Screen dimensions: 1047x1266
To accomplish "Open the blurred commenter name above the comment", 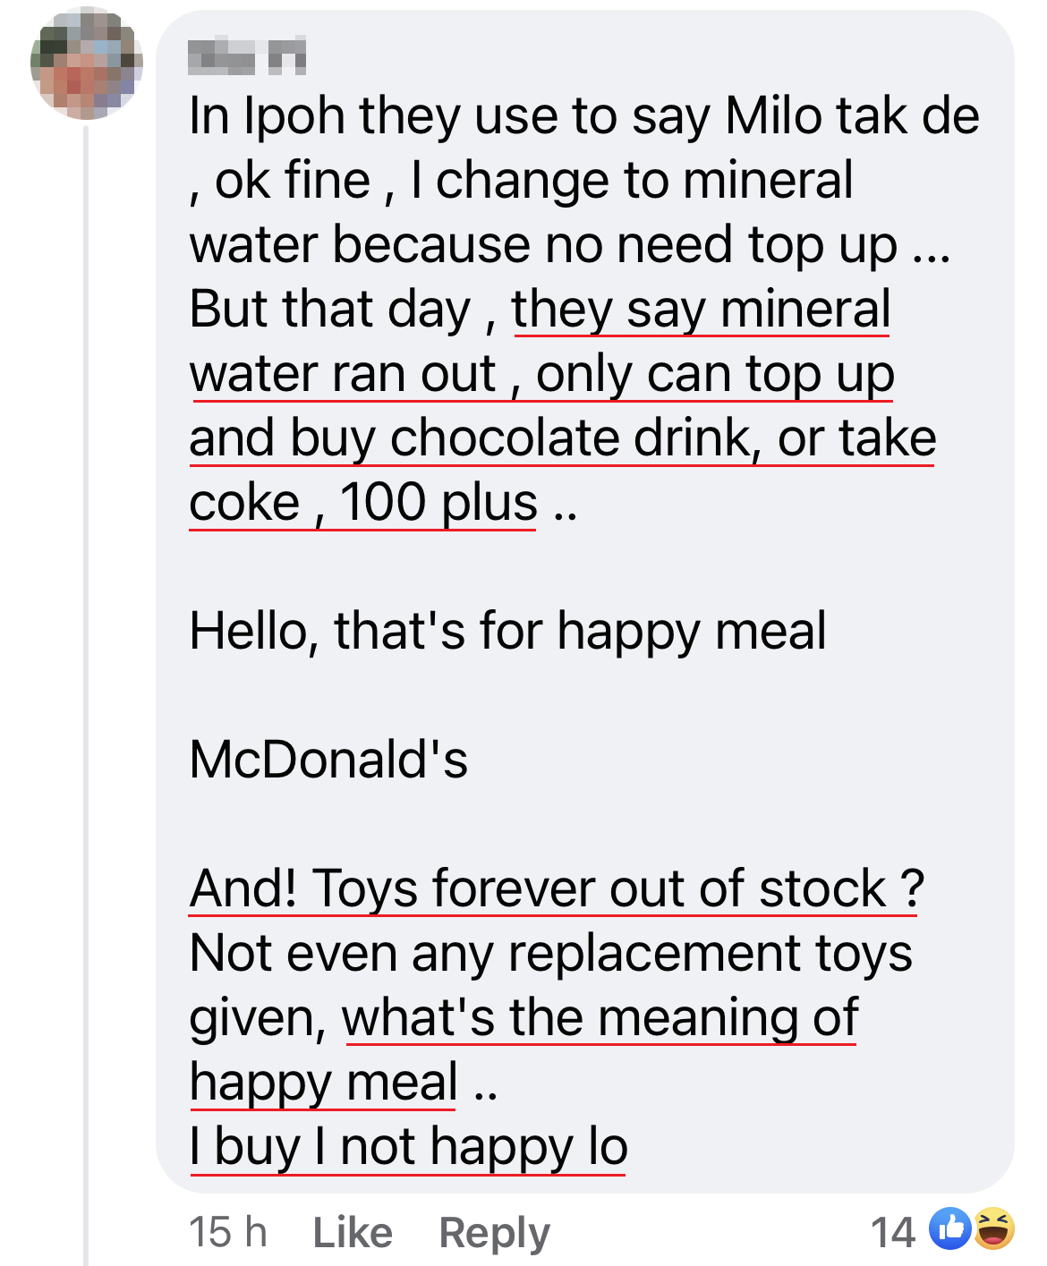I will click(x=247, y=56).
